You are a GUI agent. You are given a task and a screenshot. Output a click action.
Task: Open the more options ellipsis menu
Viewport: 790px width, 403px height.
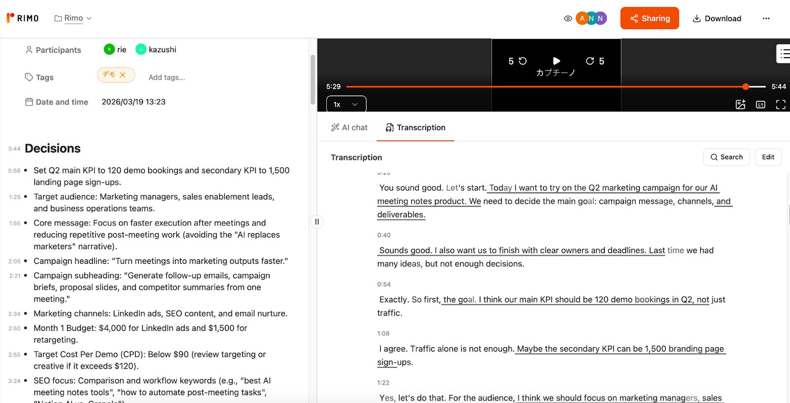click(x=766, y=19)
